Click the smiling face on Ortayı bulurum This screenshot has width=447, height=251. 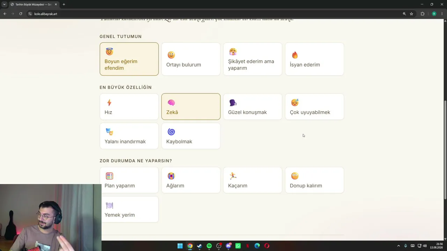pos(171,55)
